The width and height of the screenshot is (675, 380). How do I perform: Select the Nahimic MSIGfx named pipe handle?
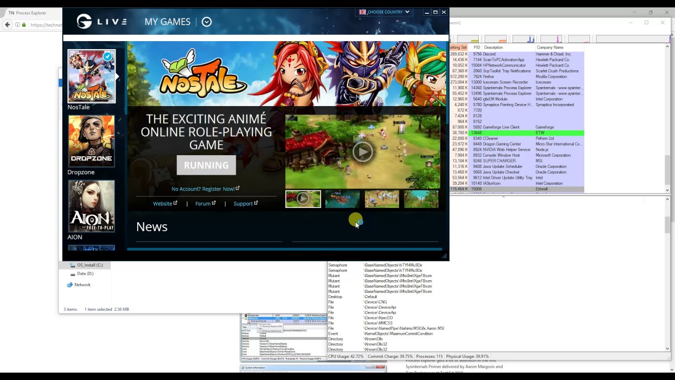pos(496,328)
